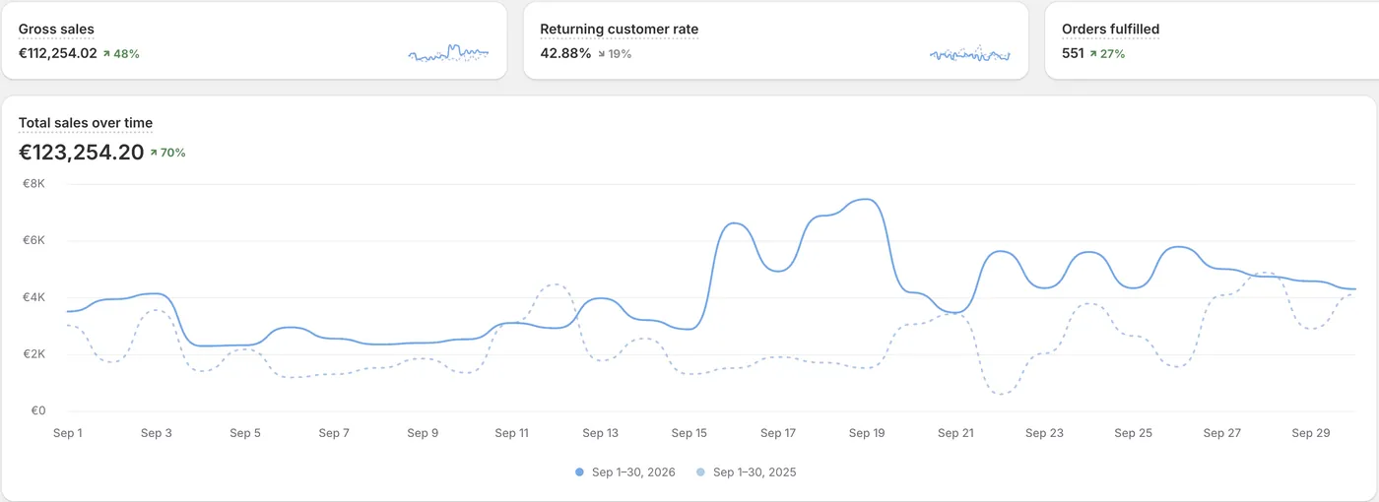Click the 551 orders fulfilled value
Image resolution: width=1379 pixels, height=502 pixels.
1073,53
